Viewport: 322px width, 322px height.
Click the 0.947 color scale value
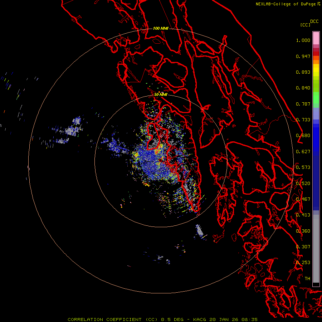303,56
